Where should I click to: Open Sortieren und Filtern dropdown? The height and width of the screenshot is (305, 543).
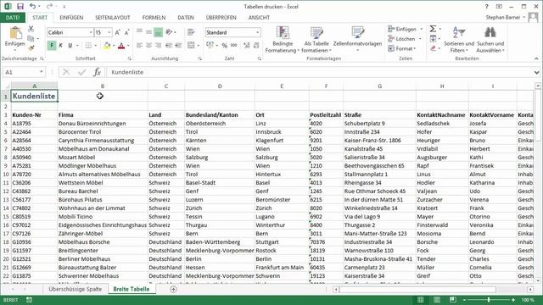click(x=459, y=40)
